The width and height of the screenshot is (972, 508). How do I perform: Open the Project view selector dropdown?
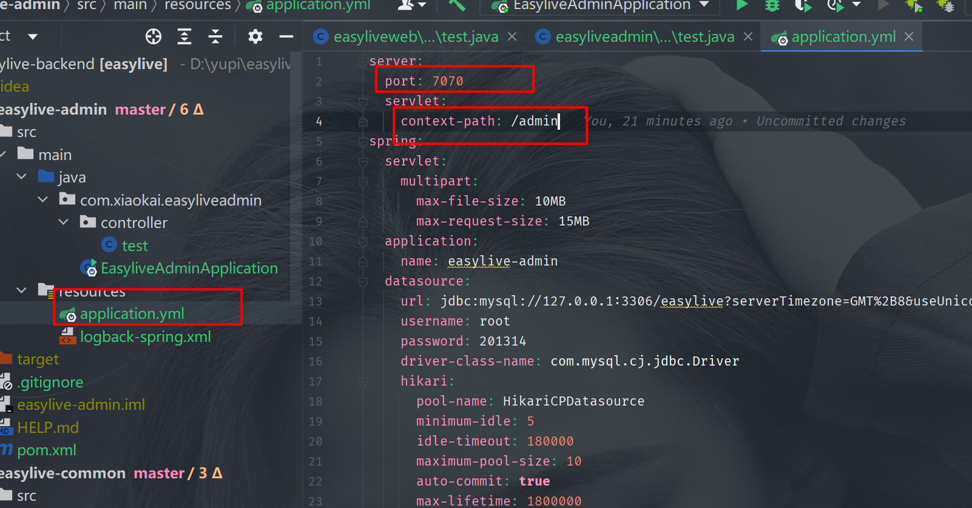tap(33, 36)
